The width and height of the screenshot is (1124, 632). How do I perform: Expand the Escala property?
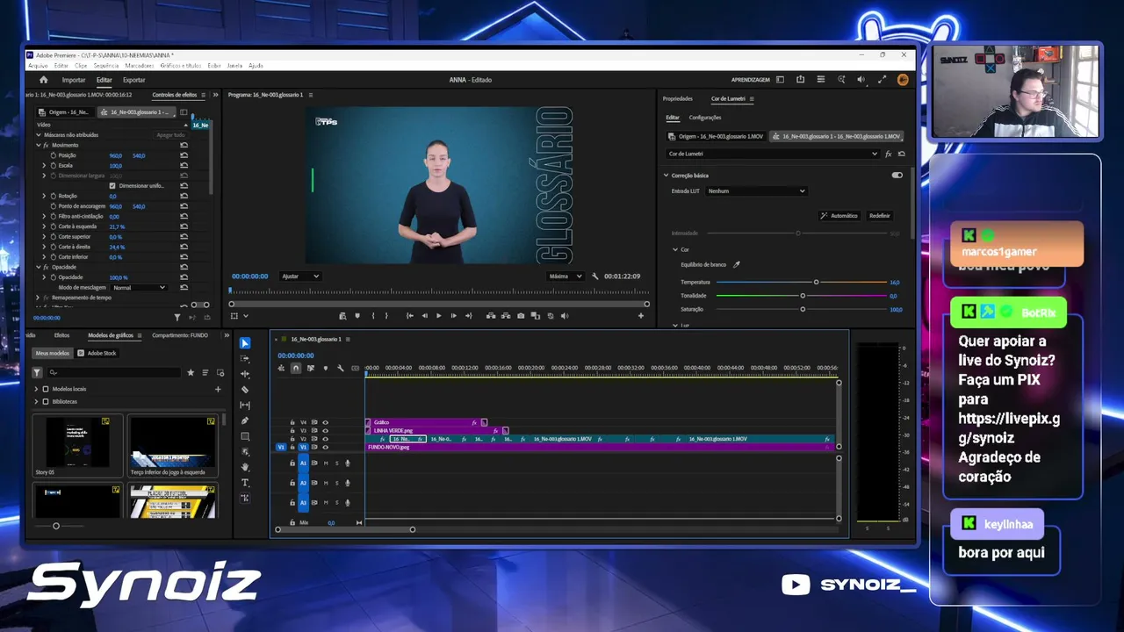point(44,165)
